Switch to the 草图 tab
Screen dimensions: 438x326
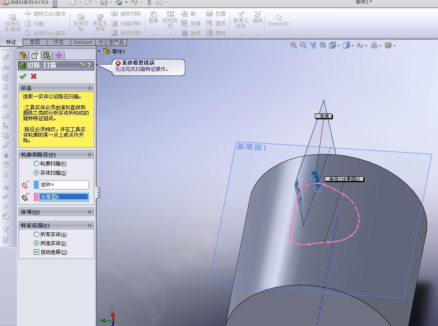(35, 42)
